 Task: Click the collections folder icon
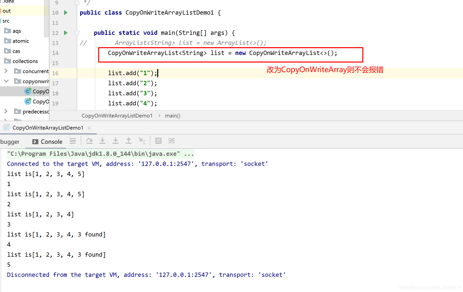coord(8,61)
